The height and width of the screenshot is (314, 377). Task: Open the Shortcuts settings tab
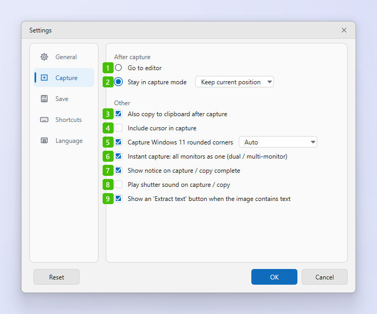pos(64,120)
